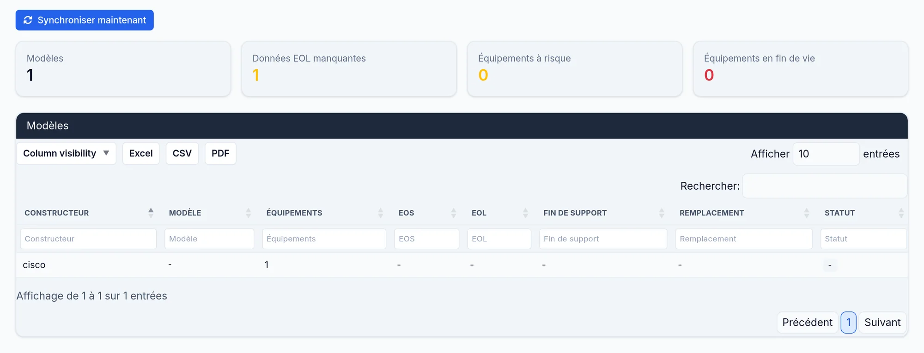Sort by EOL column arrows
Screen dimensions: 924x353
[x=525, y=213]
